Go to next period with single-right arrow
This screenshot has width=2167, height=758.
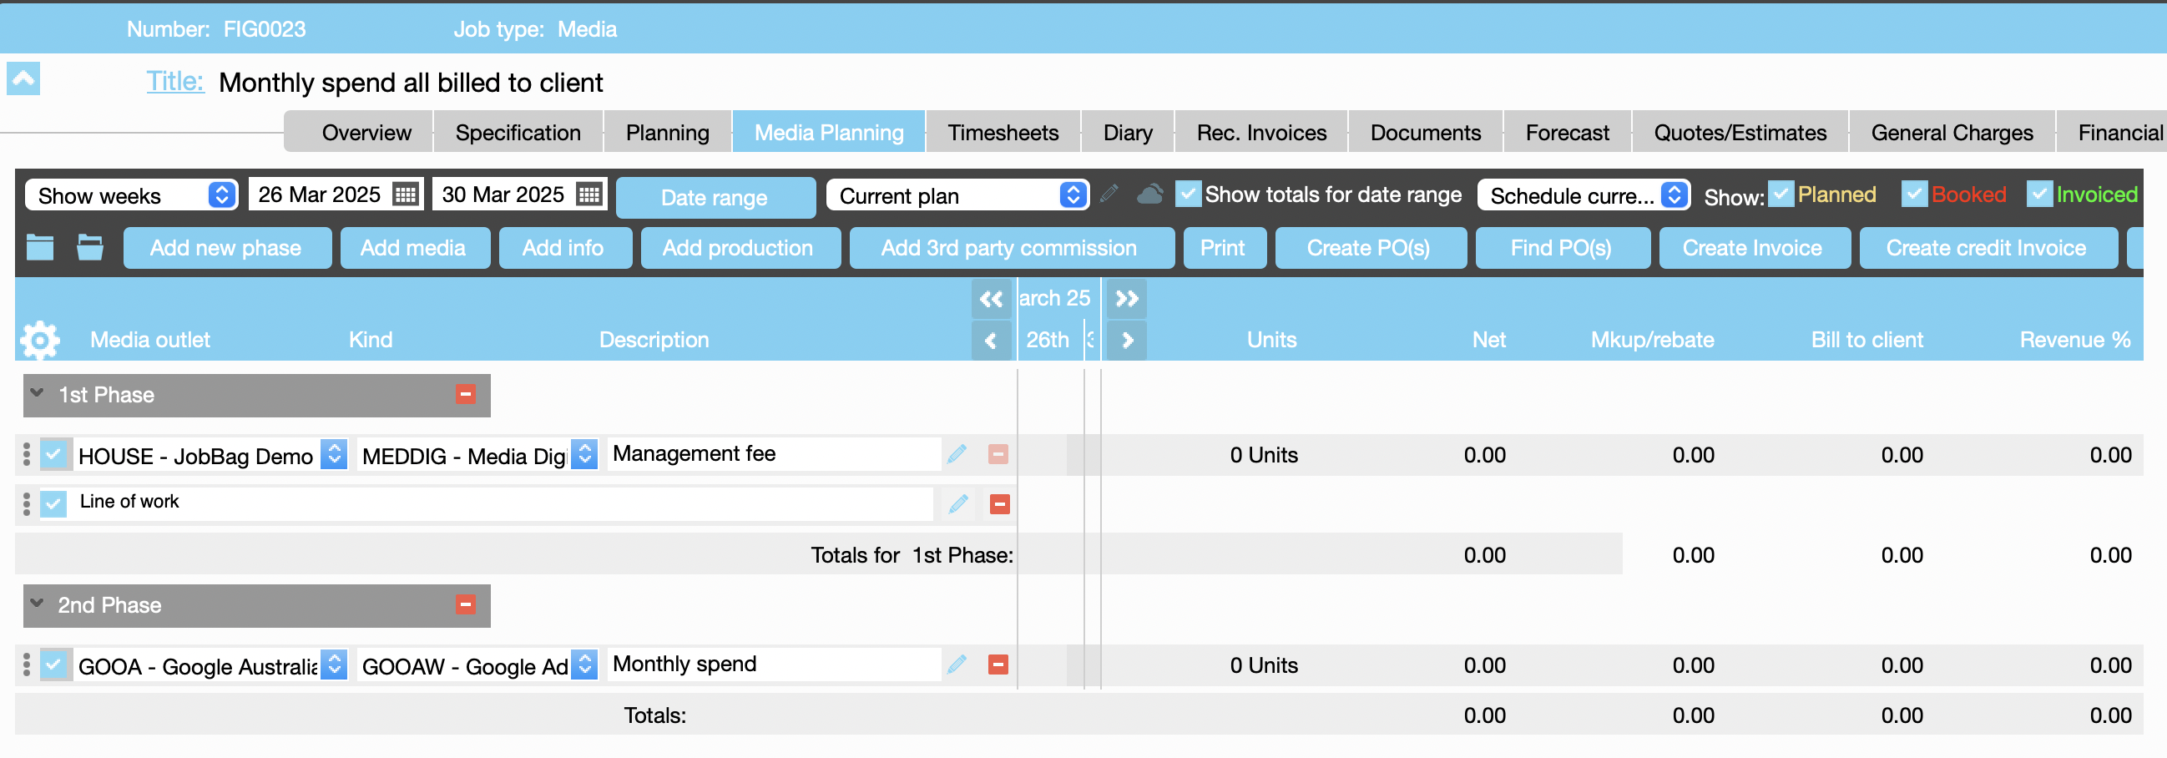coord(1126,341)
